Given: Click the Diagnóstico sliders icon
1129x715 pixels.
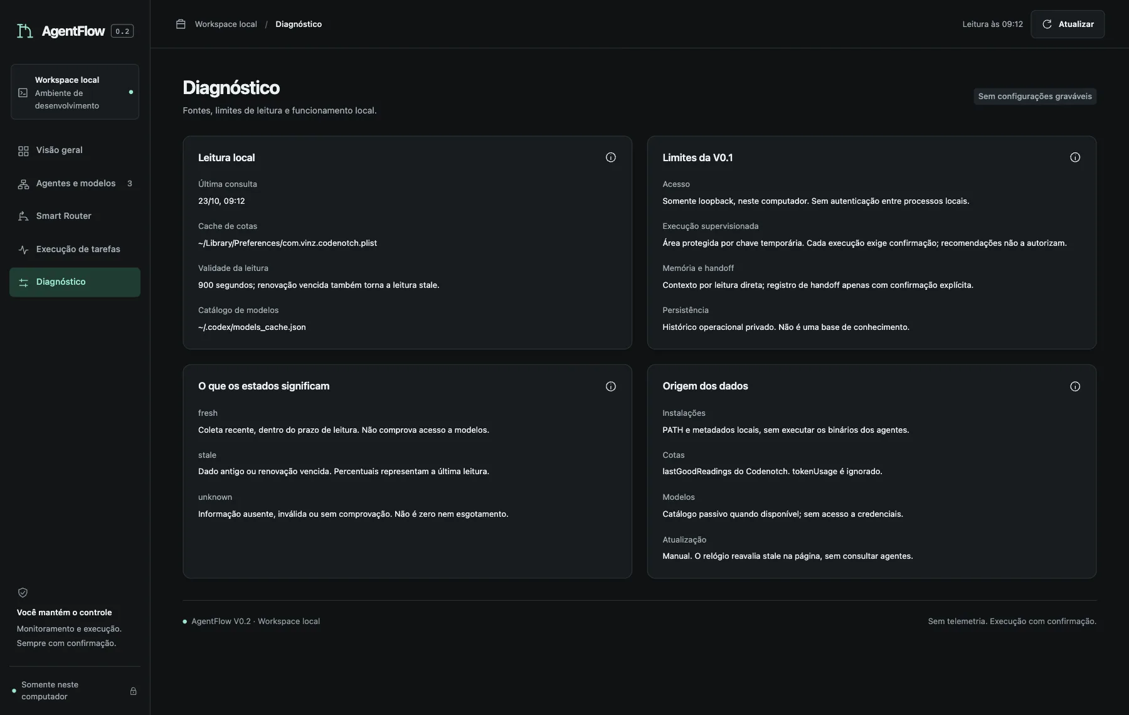Looking at the screenshot, I should tap(23, 283).
